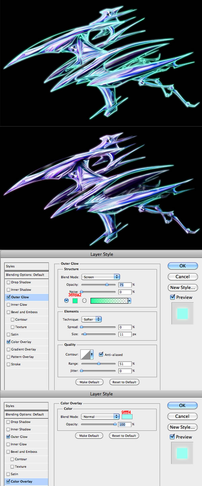The height and width of the screenshot is (486, 202).
Task: Click OK in the Color Overlay settings dialog
Action: (182, 406)
